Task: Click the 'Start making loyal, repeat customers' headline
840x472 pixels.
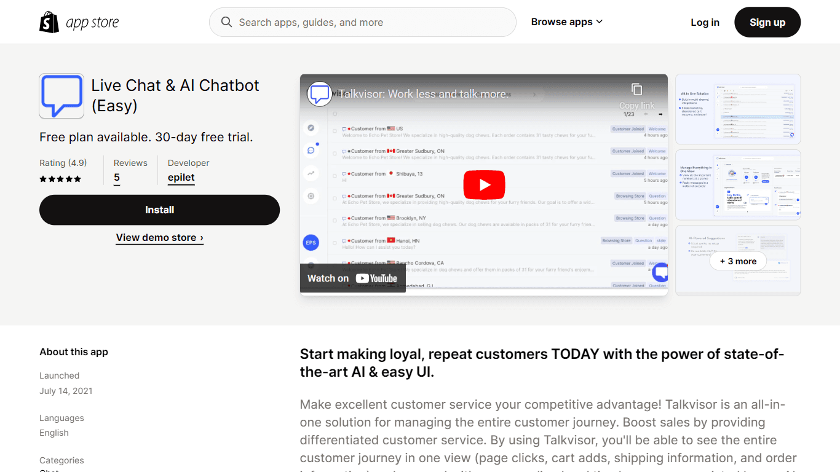Action: pos(542,363)
